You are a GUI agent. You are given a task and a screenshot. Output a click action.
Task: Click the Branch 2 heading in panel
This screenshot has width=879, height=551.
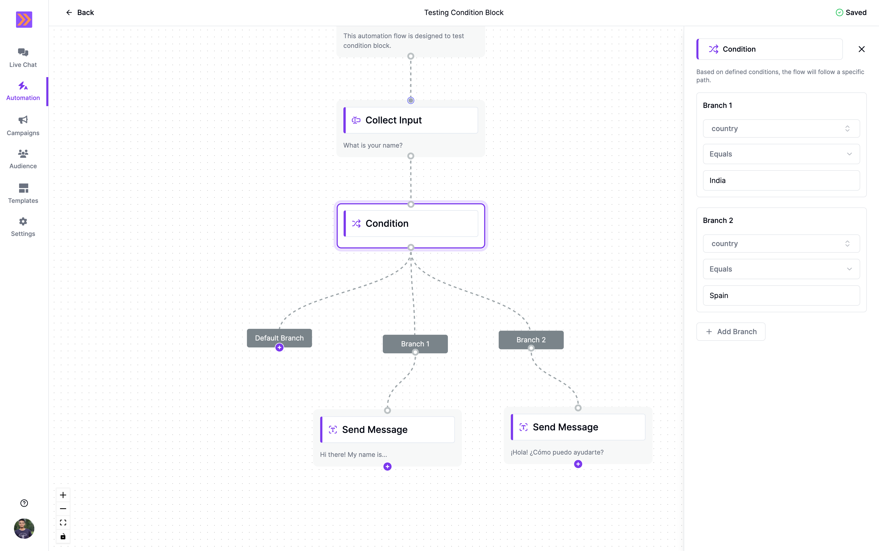[x=718, y=220]
